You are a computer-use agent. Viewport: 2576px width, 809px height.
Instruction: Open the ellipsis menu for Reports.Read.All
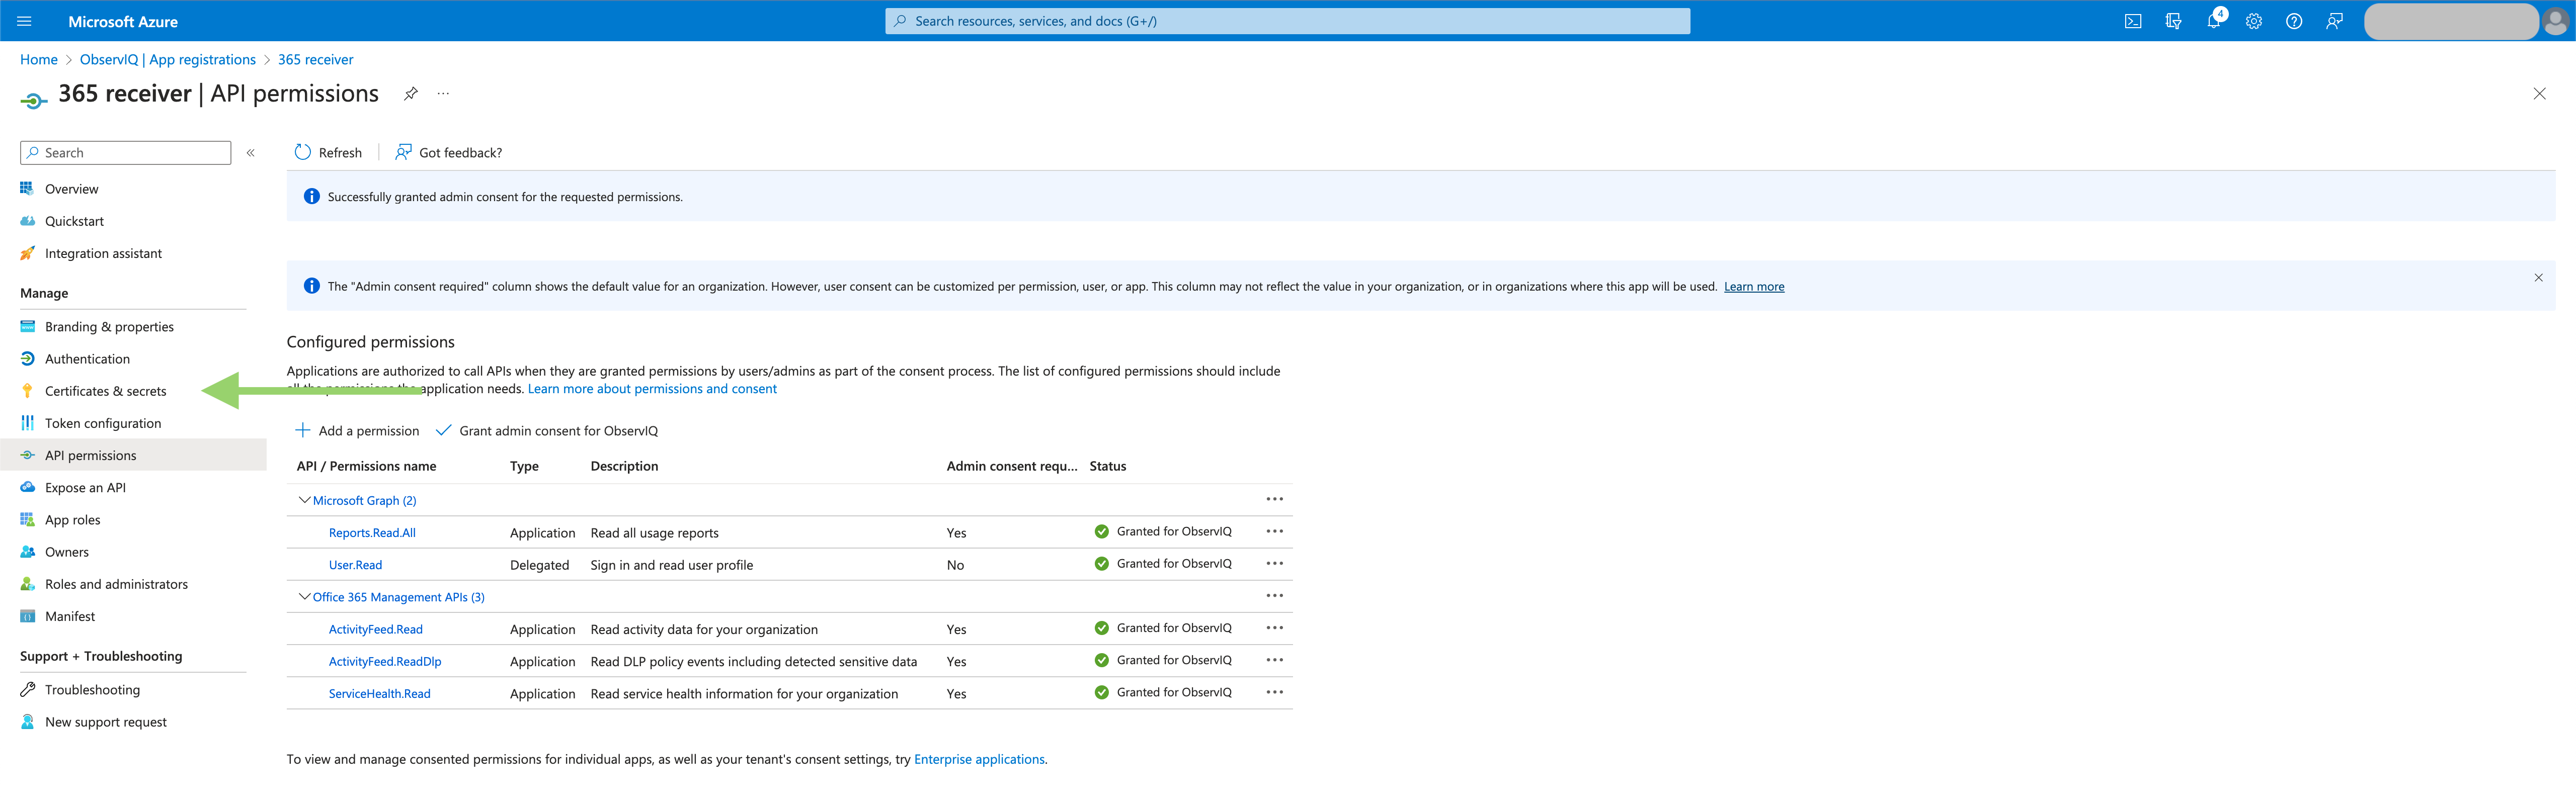[x=1274, y=530]
